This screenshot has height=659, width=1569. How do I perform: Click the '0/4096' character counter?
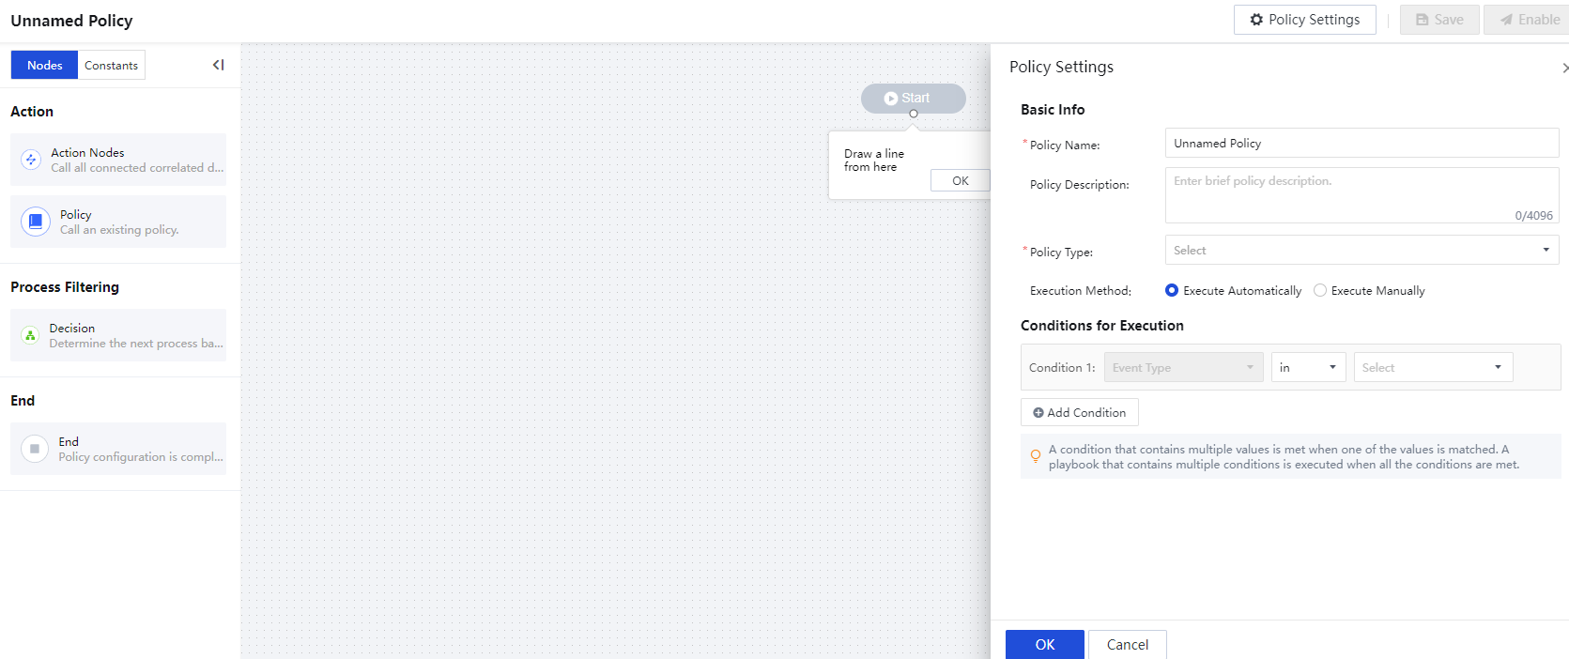1533,216
